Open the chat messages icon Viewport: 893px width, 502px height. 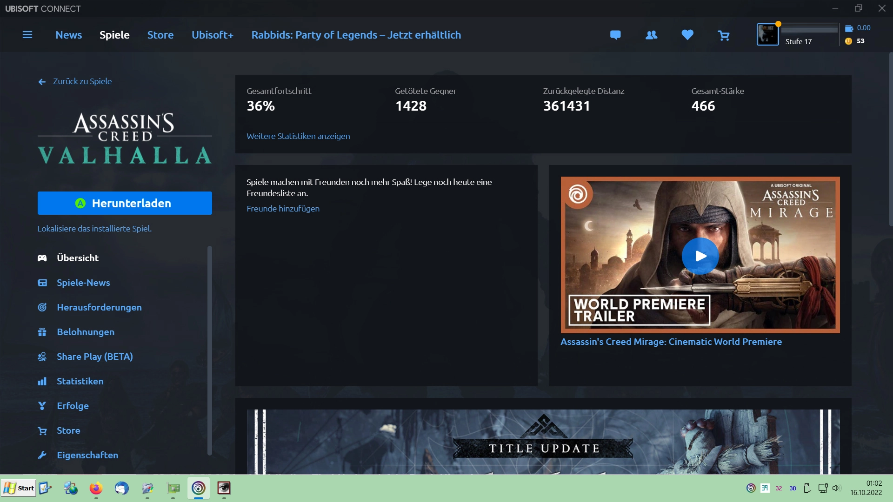coord(615,35)
